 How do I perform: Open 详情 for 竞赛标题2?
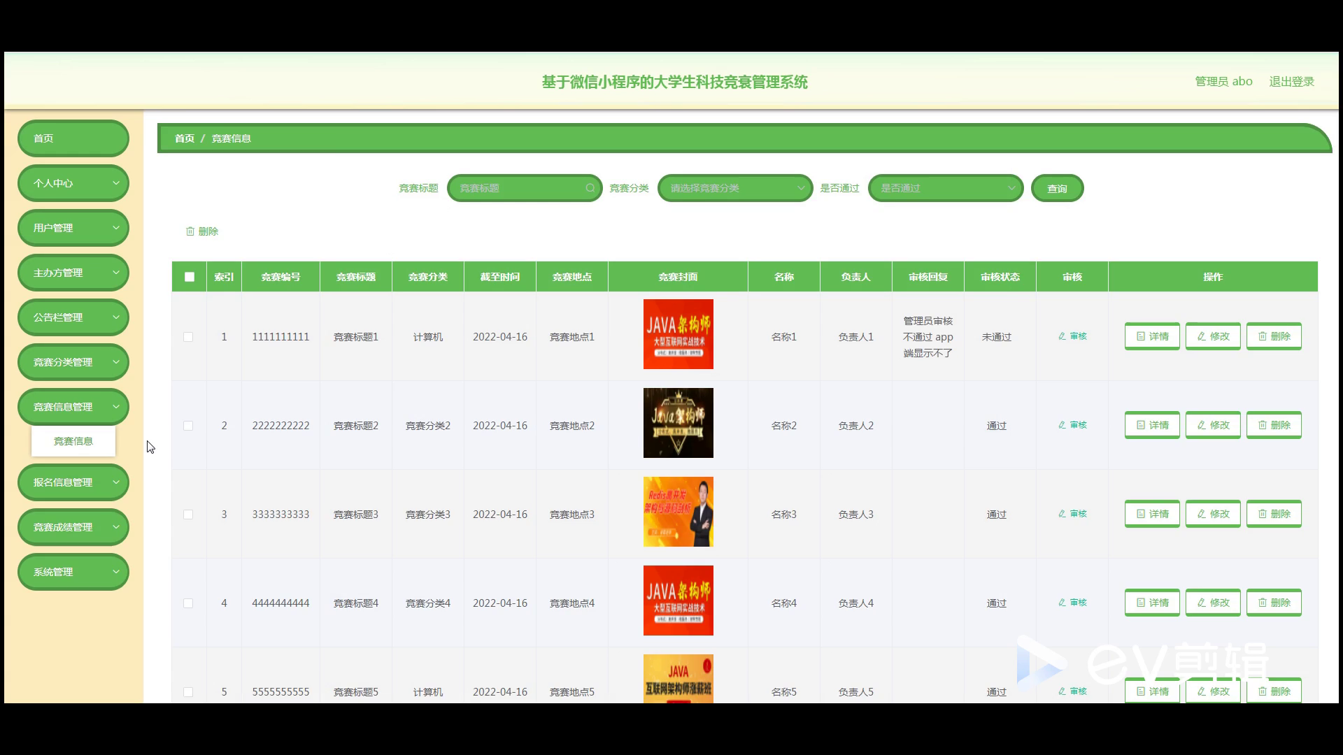tap(1152, 425)
